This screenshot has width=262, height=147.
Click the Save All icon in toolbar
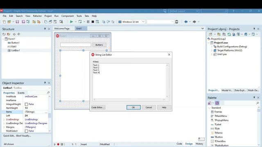tap(23, 22)
